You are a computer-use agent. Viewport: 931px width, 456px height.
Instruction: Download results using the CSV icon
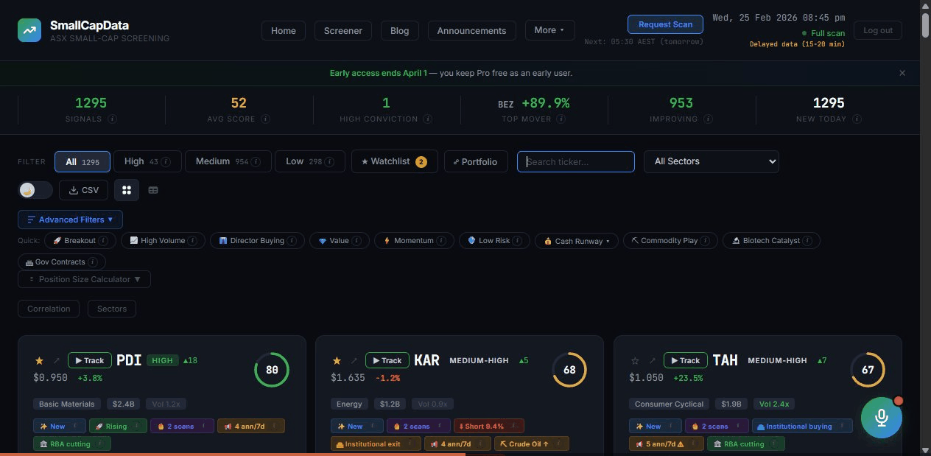[83, 189]
